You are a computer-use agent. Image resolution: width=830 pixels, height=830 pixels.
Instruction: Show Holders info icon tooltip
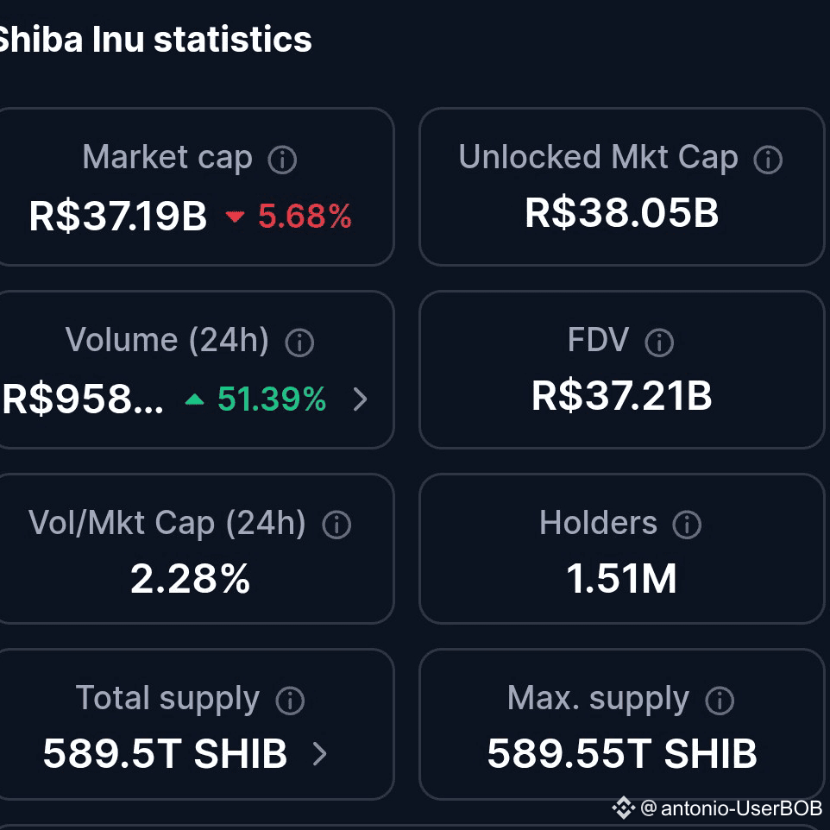tap(687, 525)
